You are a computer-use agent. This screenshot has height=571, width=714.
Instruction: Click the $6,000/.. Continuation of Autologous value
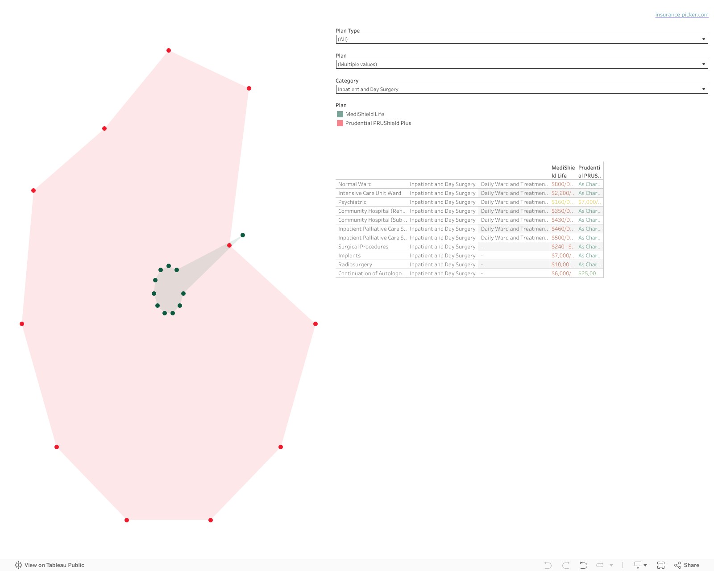[x=563, y=273]
